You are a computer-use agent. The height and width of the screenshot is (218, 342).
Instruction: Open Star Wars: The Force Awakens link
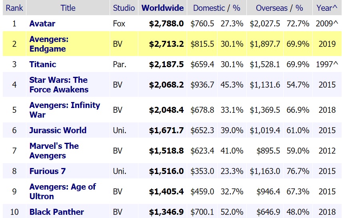coord(59,85)
